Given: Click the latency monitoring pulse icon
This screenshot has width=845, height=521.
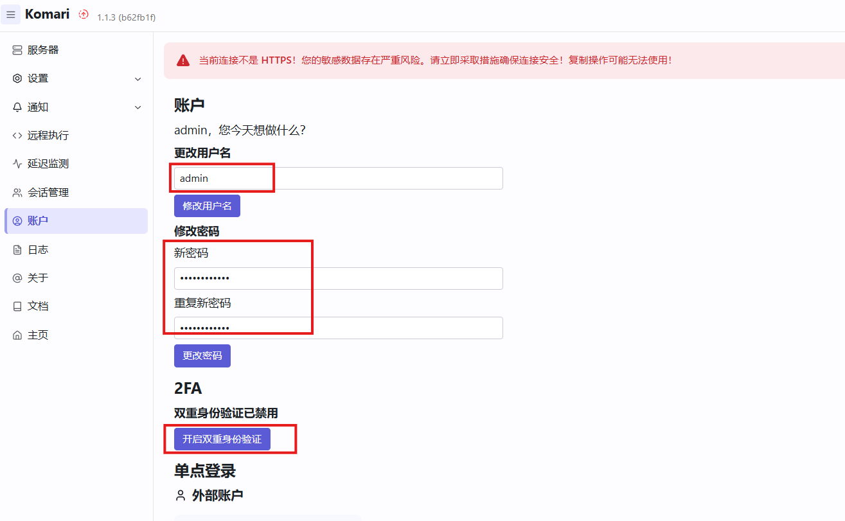Looking at the screenshot, I should (17, 164).
